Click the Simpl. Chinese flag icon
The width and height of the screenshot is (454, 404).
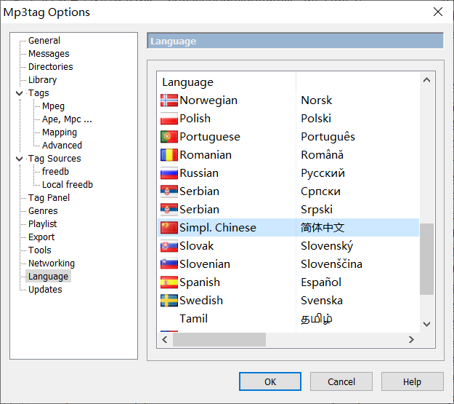coord(169,228)
